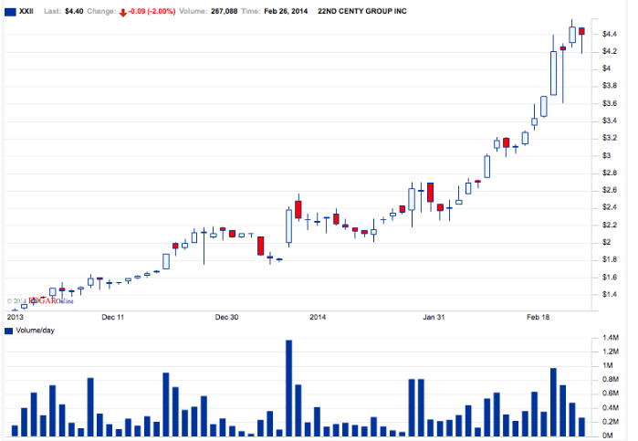The height and width of the screenshot is (441, 638).
Task: Click the $2.6 price axis label
Action: (x=609, y=190)
